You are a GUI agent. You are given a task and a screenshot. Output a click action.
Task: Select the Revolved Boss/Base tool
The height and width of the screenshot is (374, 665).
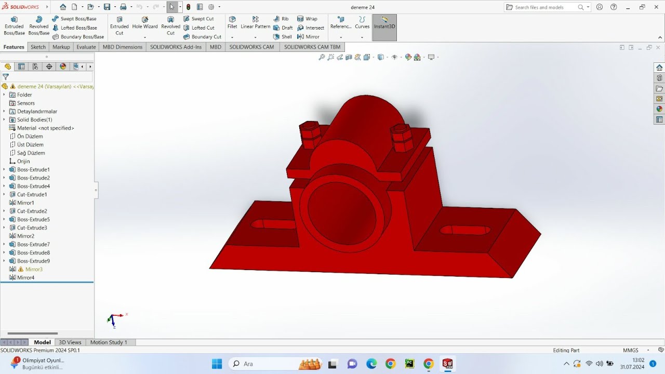(x=38, y=25)
